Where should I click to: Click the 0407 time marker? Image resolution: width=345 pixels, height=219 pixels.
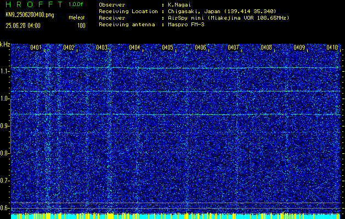point(233,48)
